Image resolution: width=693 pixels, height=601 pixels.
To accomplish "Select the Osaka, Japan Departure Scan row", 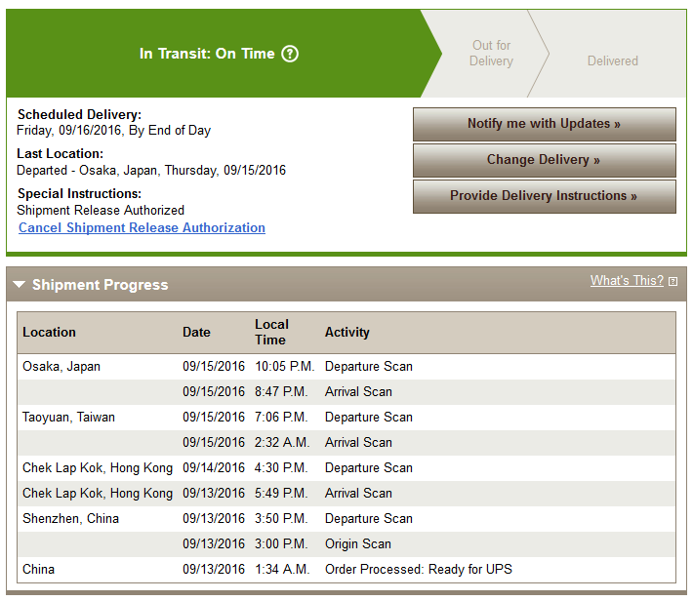I will (x=346, y=366).
